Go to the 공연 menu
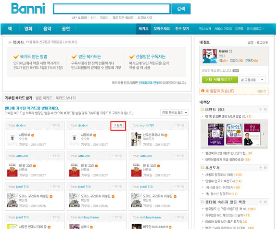Viewport: 279px width, 229px height. [66, 28]
